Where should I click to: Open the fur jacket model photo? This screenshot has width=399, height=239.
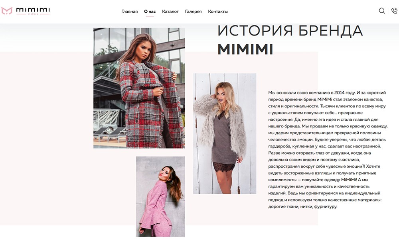pos(224,133)
